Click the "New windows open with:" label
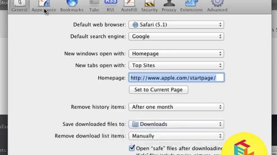 tap(95, 53)
